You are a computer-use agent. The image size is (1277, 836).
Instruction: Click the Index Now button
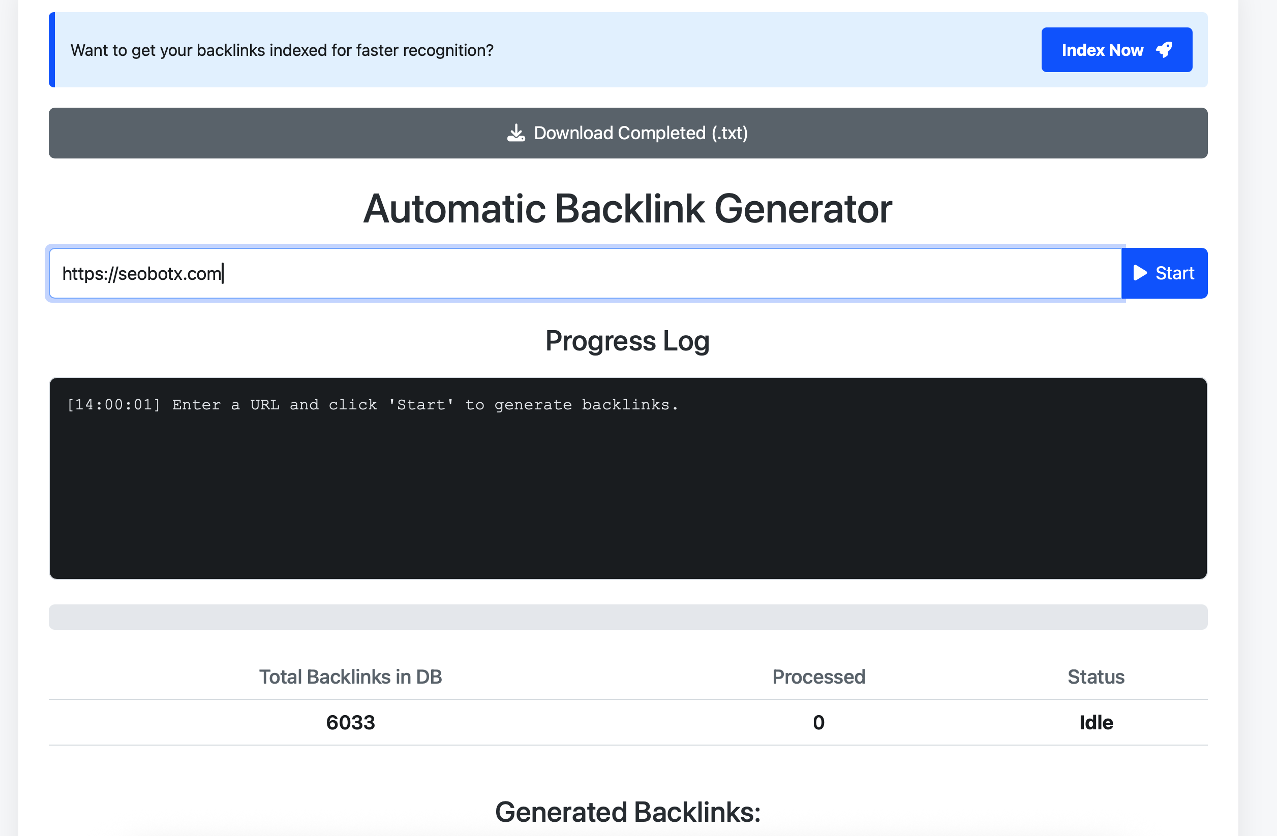coord(1116,50)
